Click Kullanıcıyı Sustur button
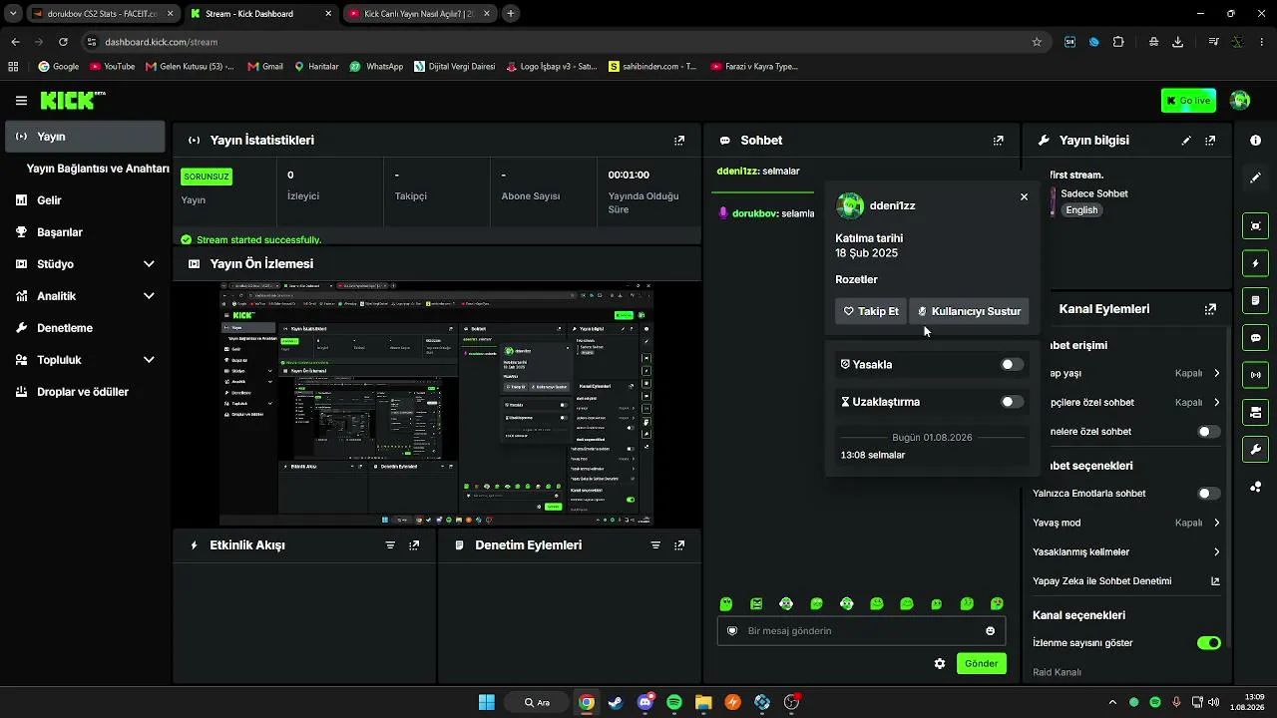Viewport: 1277px width, 718px height. tap(969, 311)
